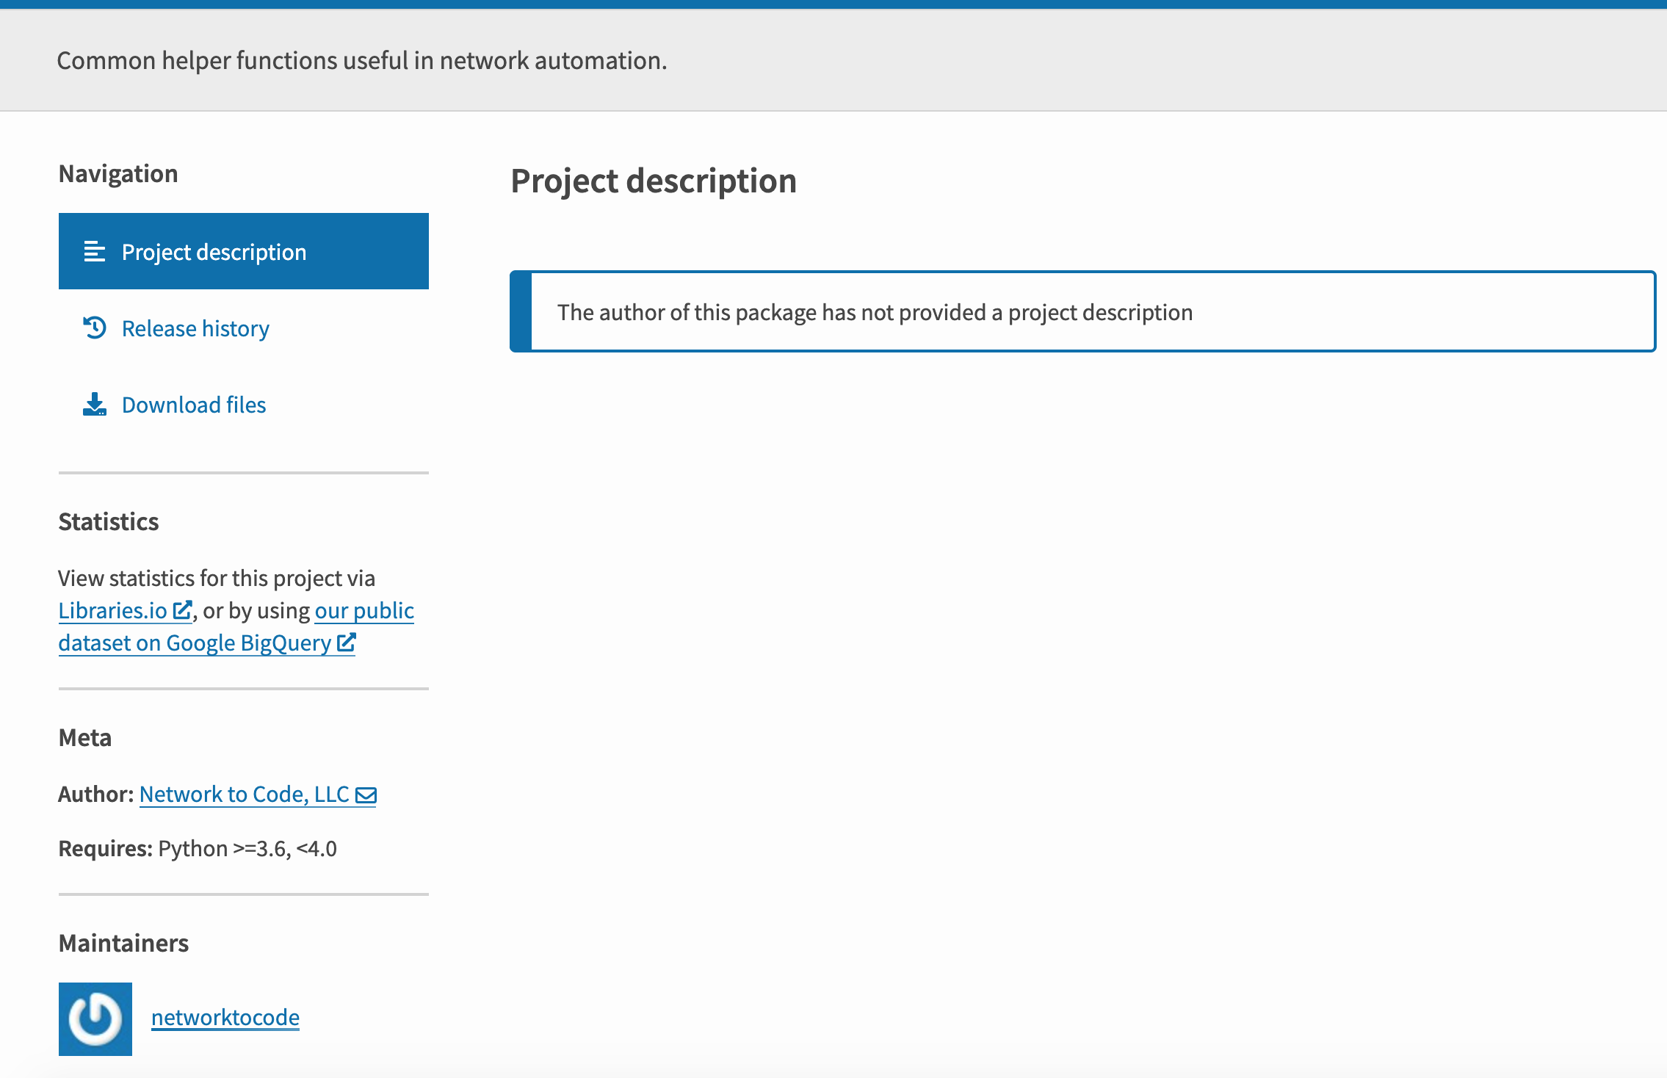Follow the public dataset on Google BigQuery link
Viewport: 1667px width, 1078px height.
(195, 643)
